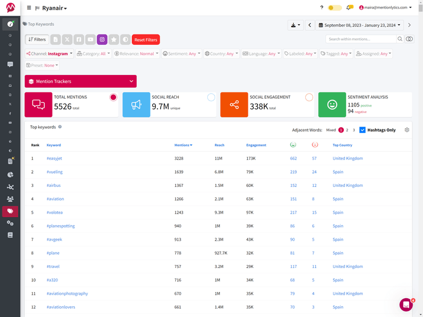Viewport: 423px width, 317px height.
Task: Open Channel: Instagram dropdown
Action: click(x=49, y=53)
